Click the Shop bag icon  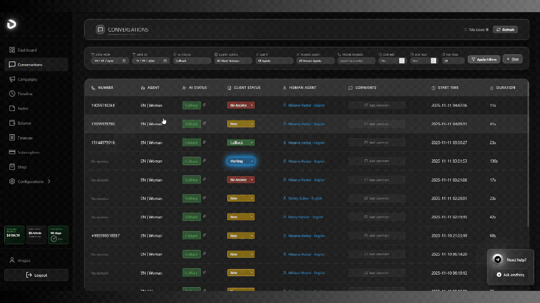pos(12,167)
